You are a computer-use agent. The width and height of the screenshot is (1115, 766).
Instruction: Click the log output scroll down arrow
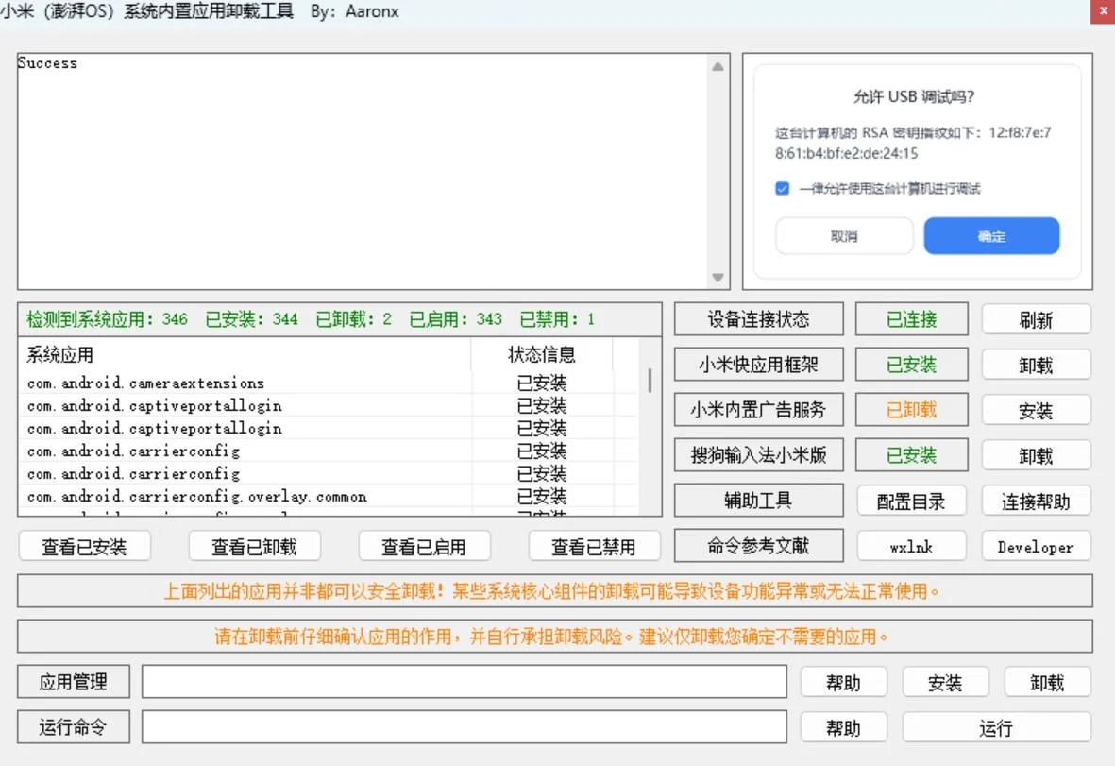point(718,278)
